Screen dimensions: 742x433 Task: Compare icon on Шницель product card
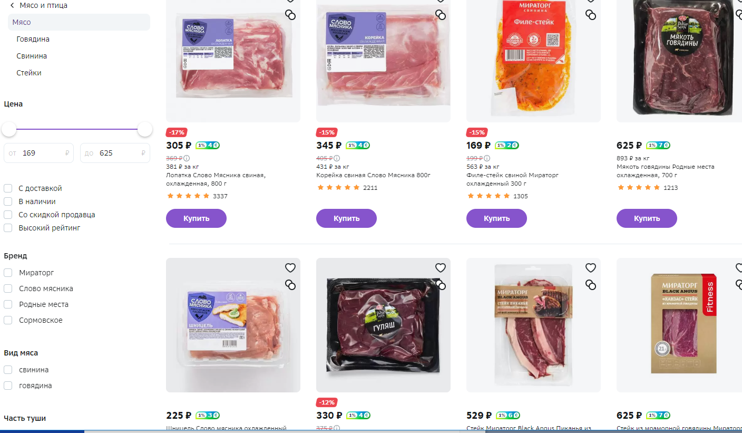(x=290, y=285)
